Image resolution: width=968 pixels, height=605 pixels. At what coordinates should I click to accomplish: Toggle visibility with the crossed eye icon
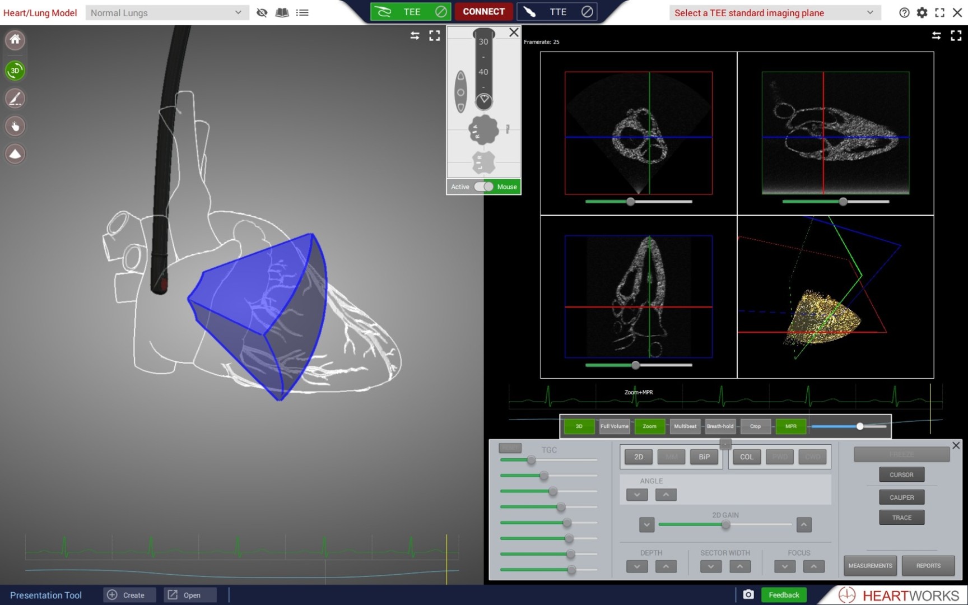[262, 12]
